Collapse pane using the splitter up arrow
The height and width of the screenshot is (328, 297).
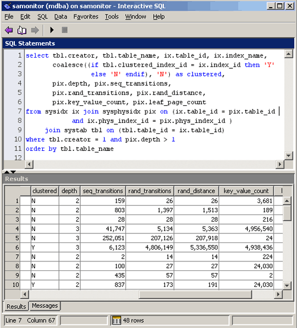click(7, 172)
